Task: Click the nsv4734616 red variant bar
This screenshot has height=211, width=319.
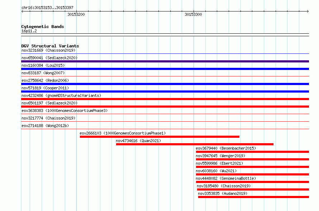Action: [195, 144]
